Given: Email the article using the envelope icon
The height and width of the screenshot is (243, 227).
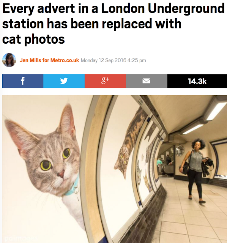Looking at the screenshot, I should click(x=147, y=81).
